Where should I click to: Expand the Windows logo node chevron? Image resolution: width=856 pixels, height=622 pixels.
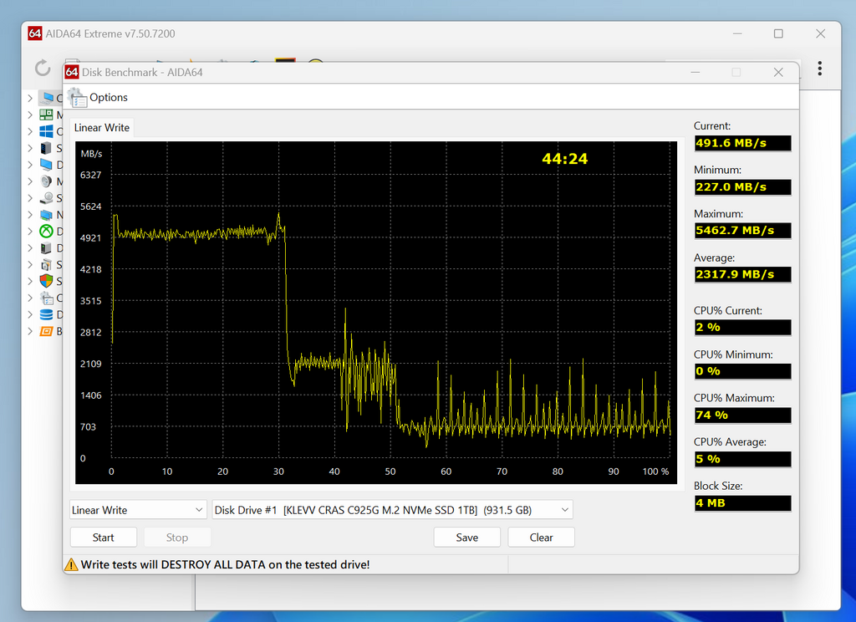[x=30, y=131]
